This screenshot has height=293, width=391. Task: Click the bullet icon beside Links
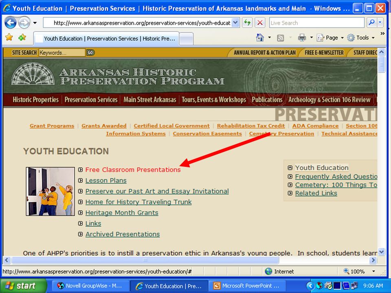(x=80, y=223)
